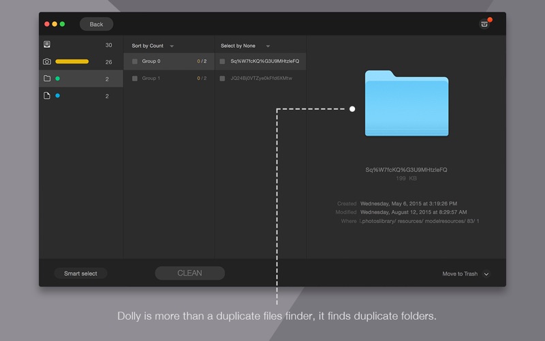Tick checkbox for JQ24Bj0VTZye0kFfd6XMtw folder
This screenshot has width=545, height=341.
tap(223, 78)
